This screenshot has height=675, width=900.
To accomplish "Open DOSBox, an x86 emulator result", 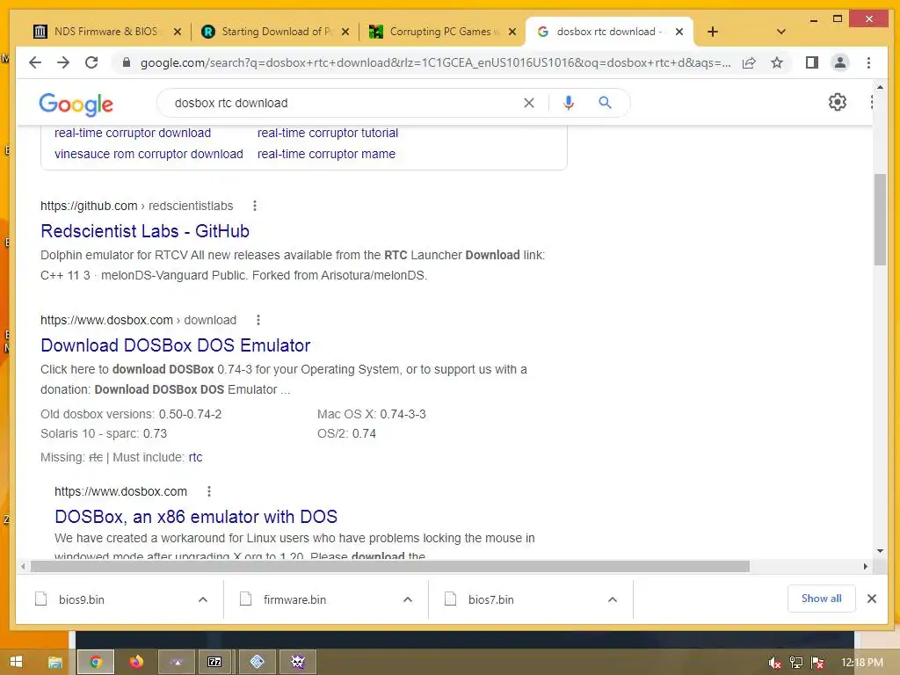I will pyautogui.click(x=196, y=517).
